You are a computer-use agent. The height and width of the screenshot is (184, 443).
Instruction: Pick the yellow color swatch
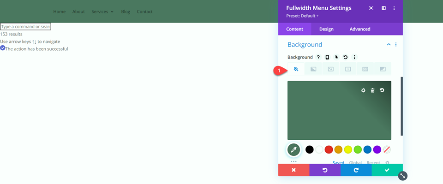click(348, 149)
